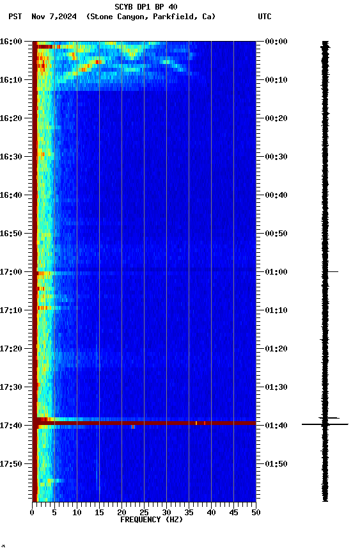Click the 20 Hz frequency axis label

click(x=122, y=513)
